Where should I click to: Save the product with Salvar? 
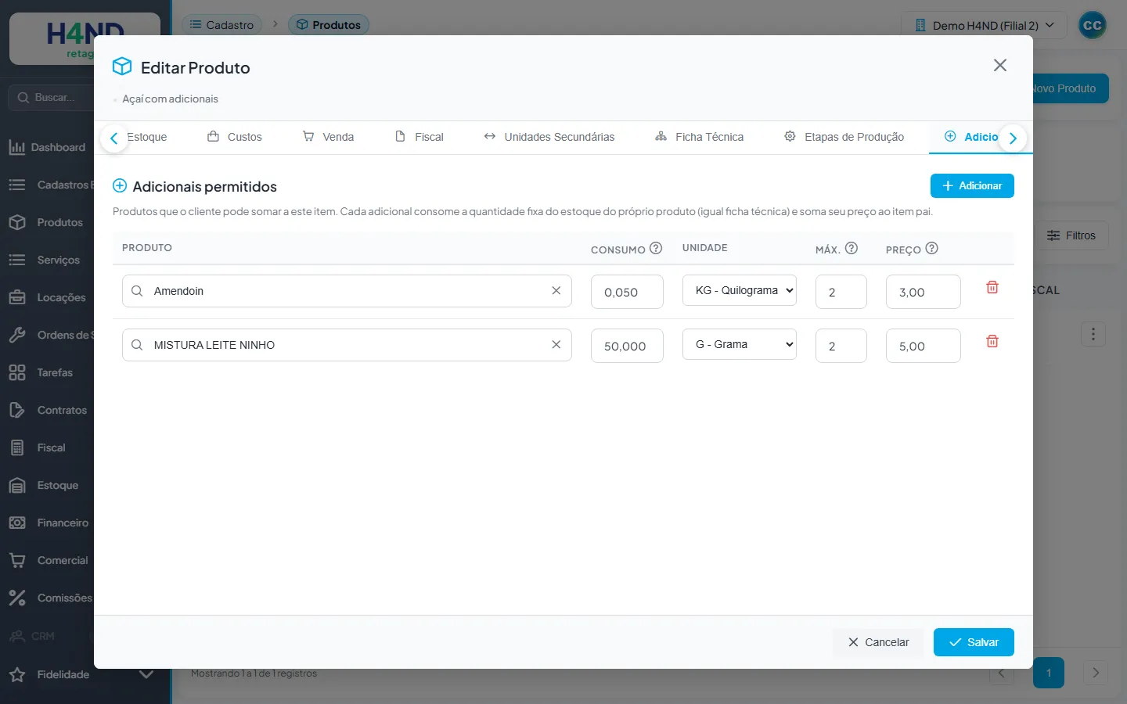(974, 642)
